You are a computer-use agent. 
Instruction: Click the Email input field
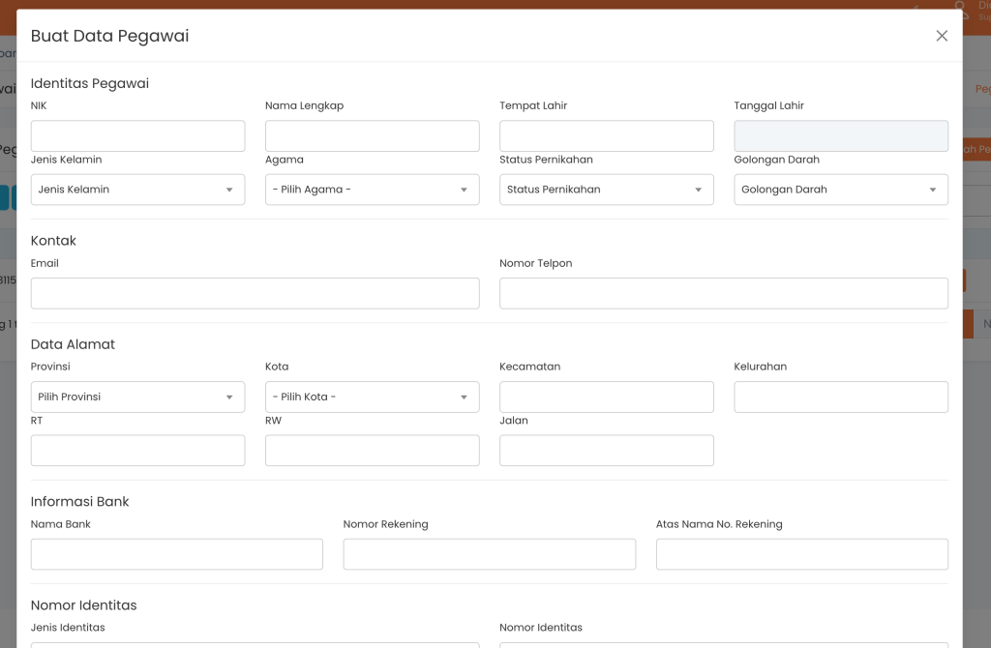(255, 294)
